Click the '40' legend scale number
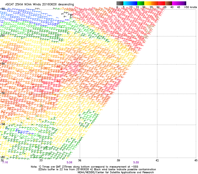The width and height of the screenshot is (198, 174). click(172, 7)
